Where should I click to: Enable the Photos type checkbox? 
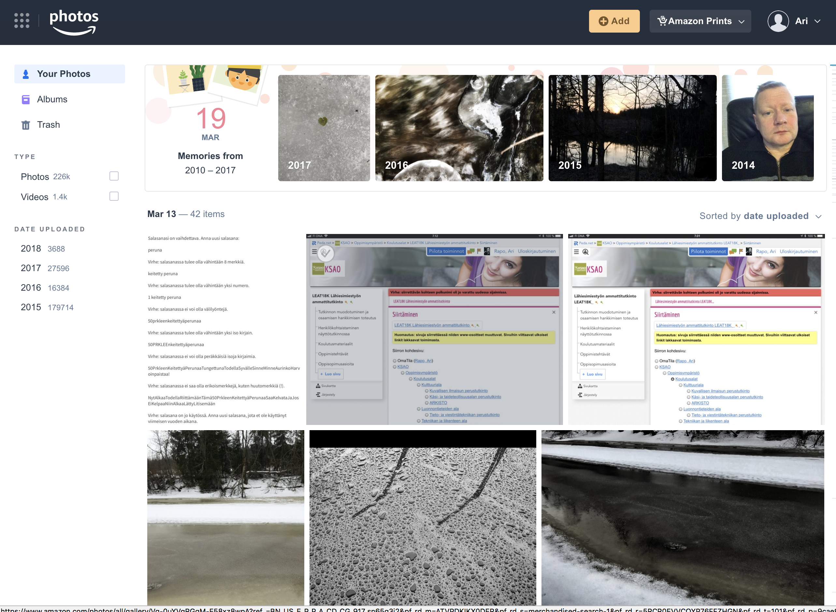pyautogui.click(x=114, y=176)
